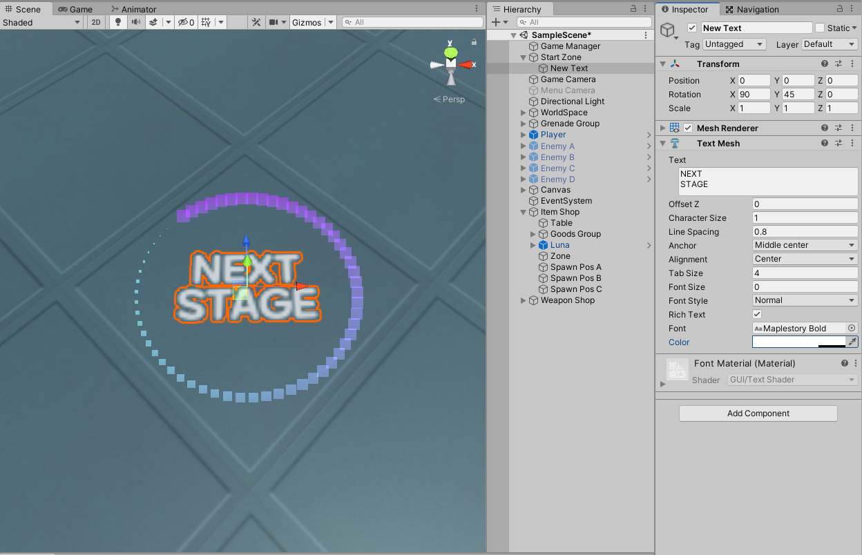
Task: Toggle Inspector panel lock icon
Action: 841,9
